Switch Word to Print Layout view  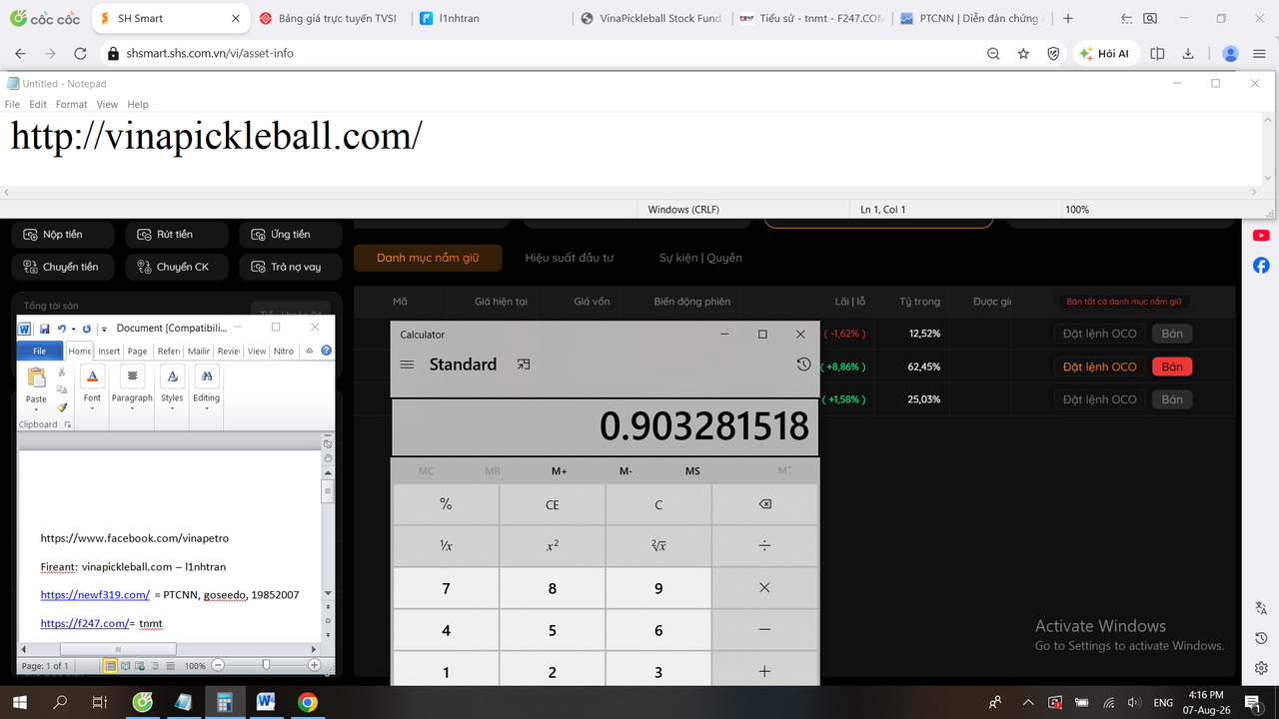coord(111,665)
